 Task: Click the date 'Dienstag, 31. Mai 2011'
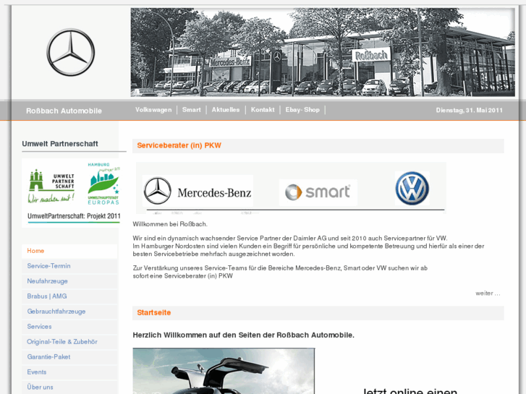coord(470,110)
